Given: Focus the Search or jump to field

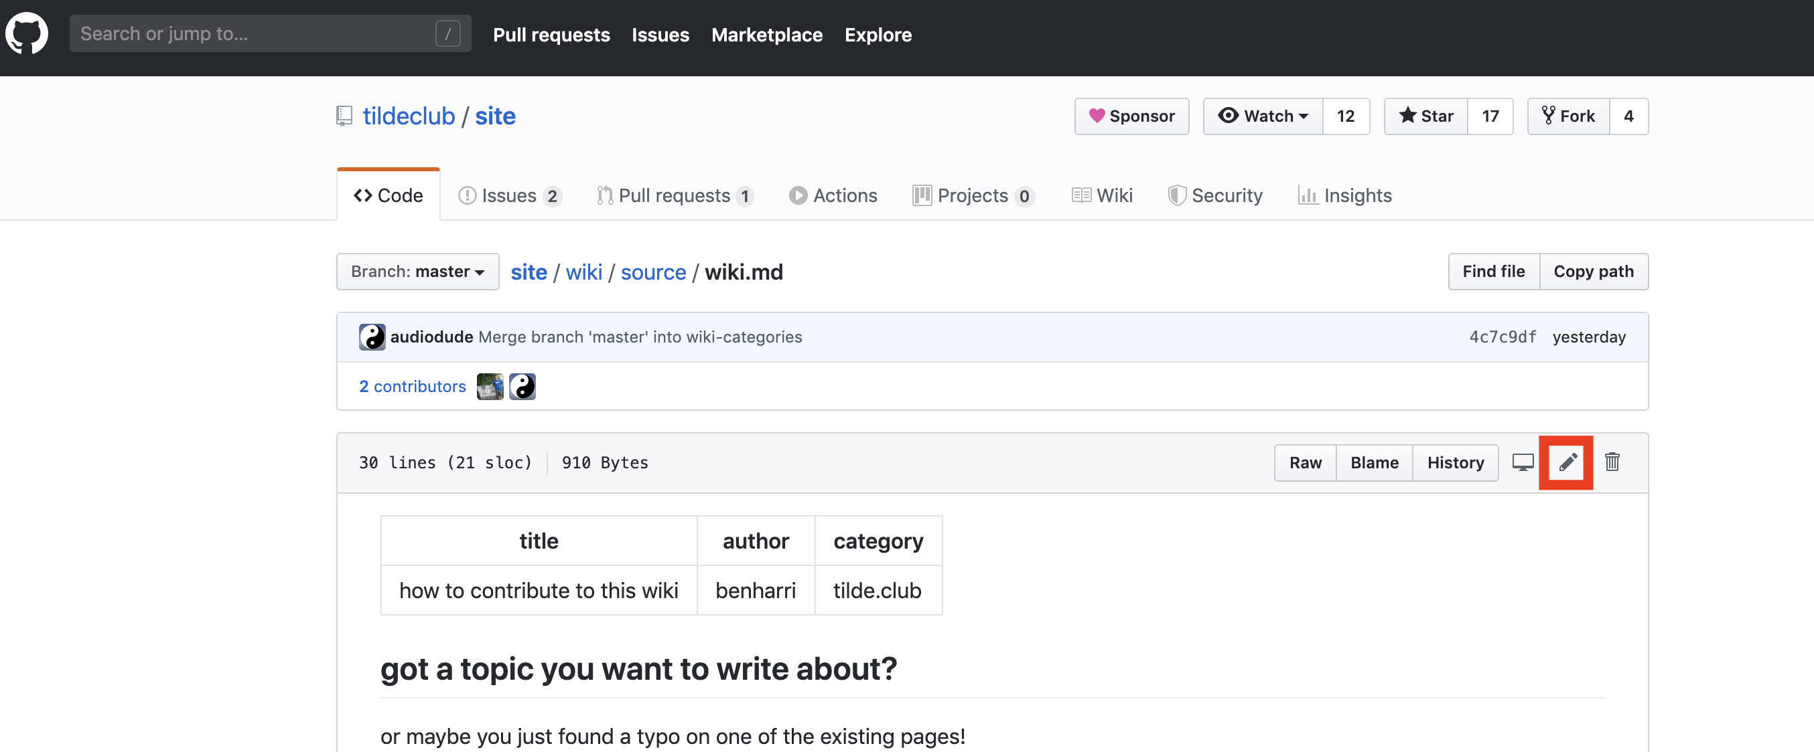Looking at the screenshot, I should pos(271,33).
